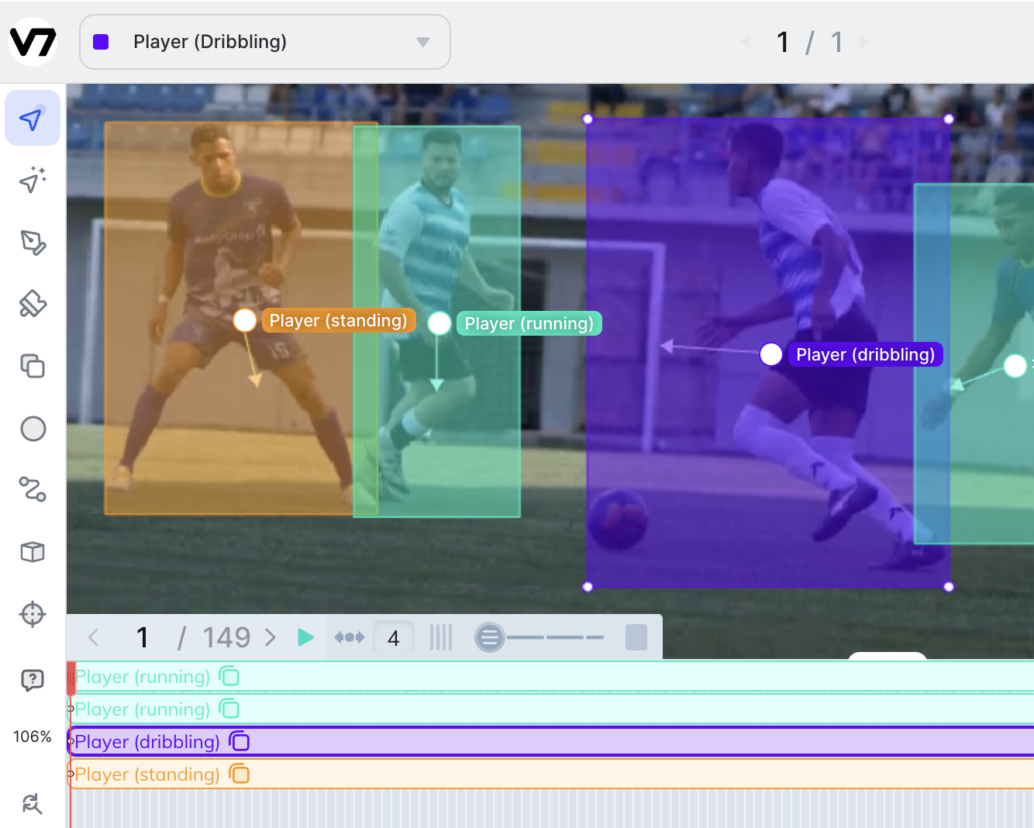Select the arrow selection tool

click(32, 118)
